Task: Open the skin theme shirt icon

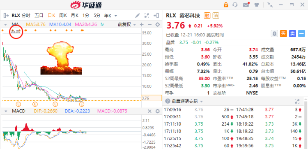Action: (257, 5)
